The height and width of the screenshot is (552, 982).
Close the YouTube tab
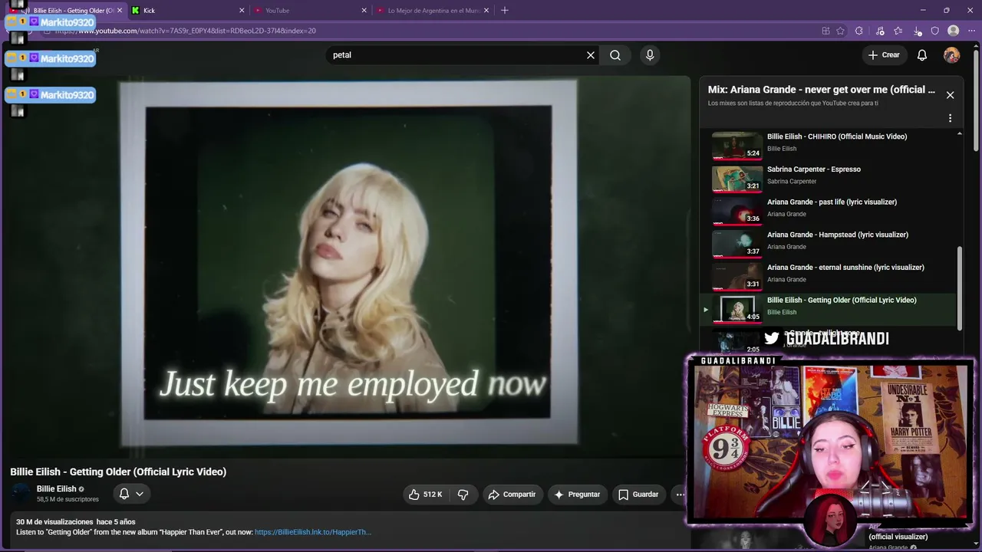point(364,11)
